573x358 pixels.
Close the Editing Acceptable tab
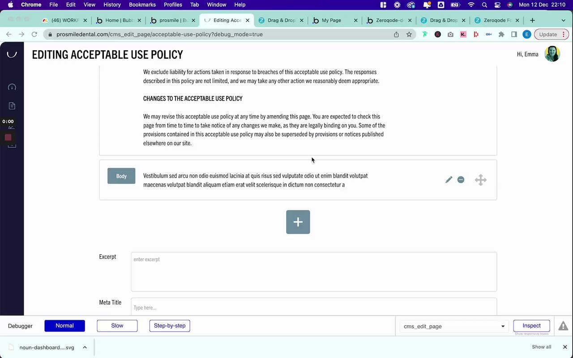(248, 20)
